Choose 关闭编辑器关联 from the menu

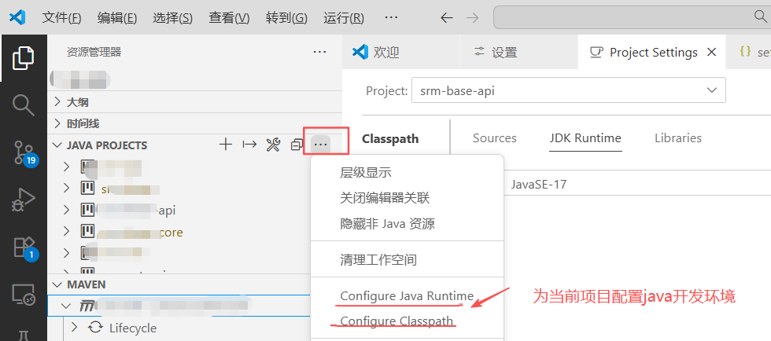pyautogui.click(x=408, y=198)
